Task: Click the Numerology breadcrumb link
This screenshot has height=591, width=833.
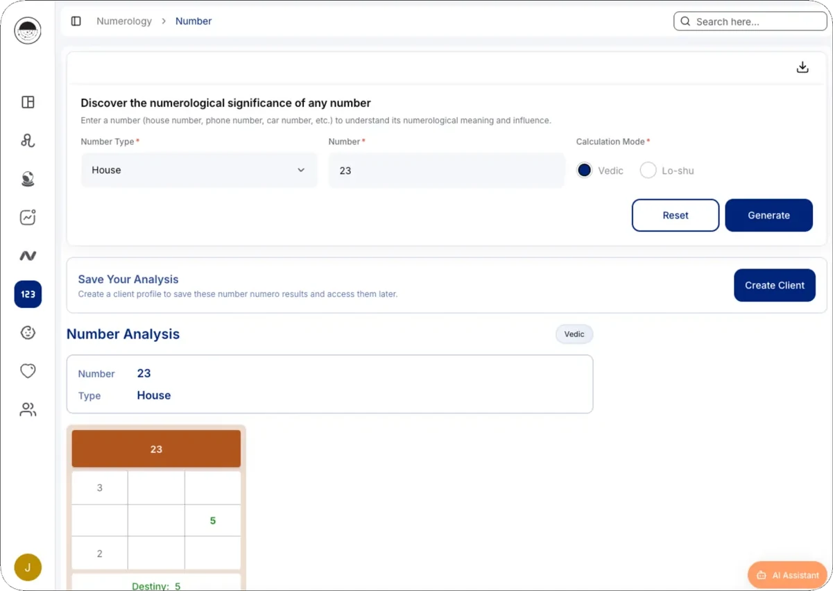Action: 124,22
